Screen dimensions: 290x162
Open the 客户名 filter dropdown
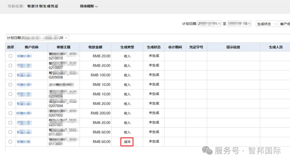(285, 24)
